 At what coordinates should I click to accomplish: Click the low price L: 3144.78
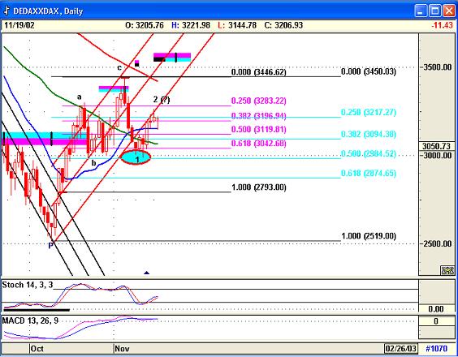click(x=237, y=25)
